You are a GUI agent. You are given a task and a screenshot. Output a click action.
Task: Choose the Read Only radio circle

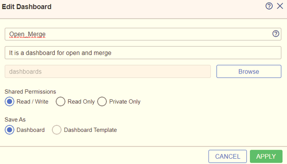pyautogui.click(x=60, y=101)
